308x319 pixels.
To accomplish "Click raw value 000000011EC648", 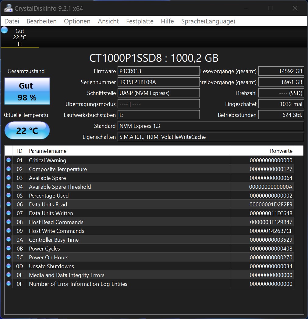I will tap(271, 213).
